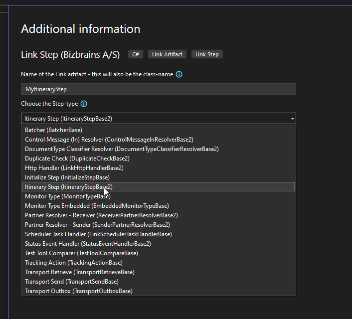
Task: Choose Monitor Type Embedded option
Action: (97, 206)
